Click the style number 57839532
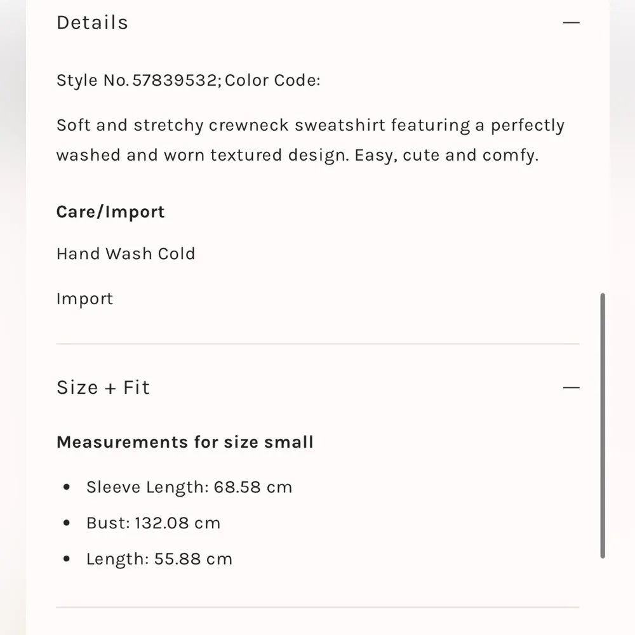The width and height of the screenshot is (635, 635). click(x=174, y=81)
